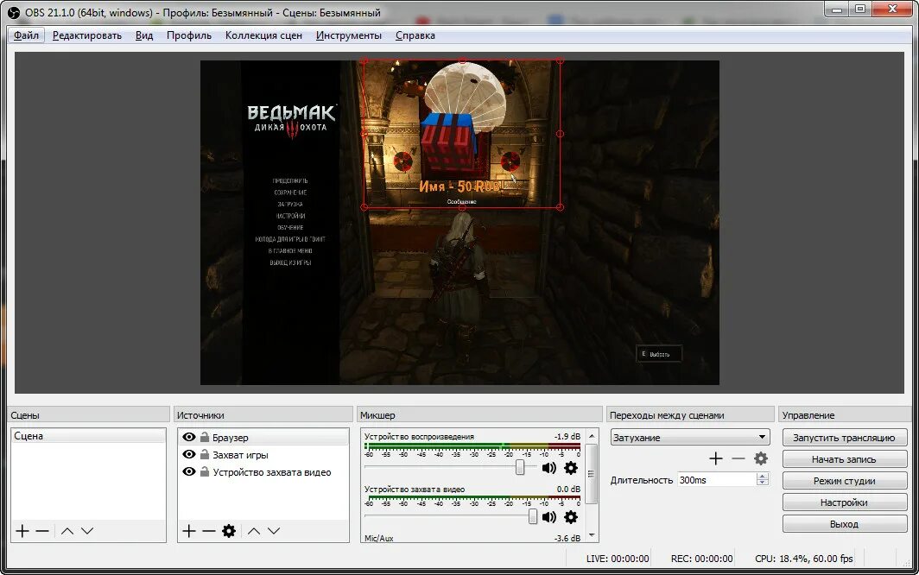Toggle lock on Браузер source

click(x=205, y=437)
